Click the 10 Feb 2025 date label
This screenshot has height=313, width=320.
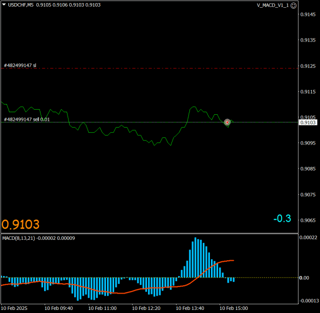14,308
